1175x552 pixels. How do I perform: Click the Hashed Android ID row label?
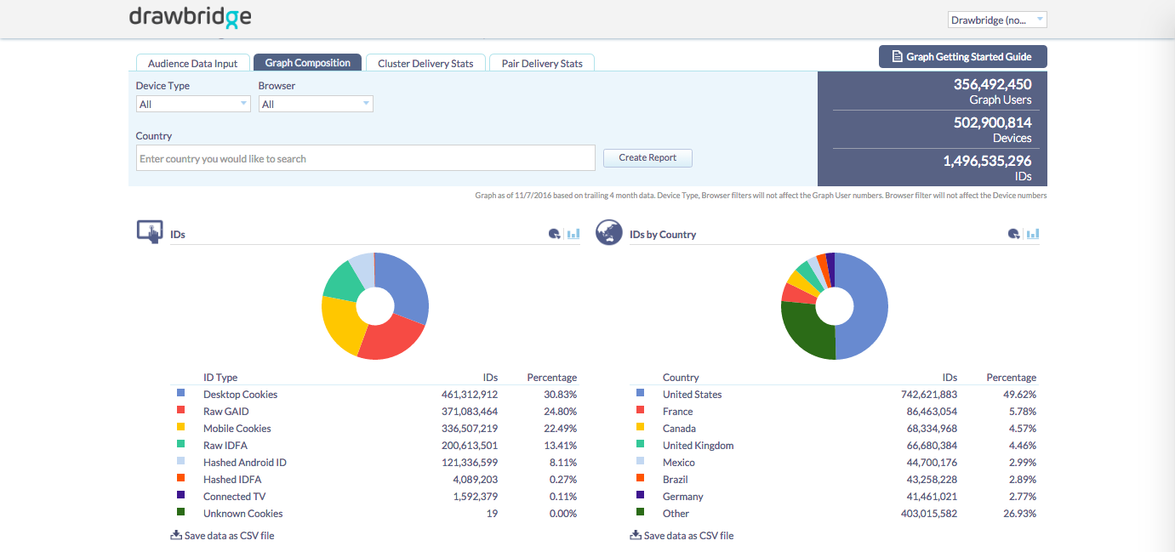pyautogui.click(x=245, y=463)
